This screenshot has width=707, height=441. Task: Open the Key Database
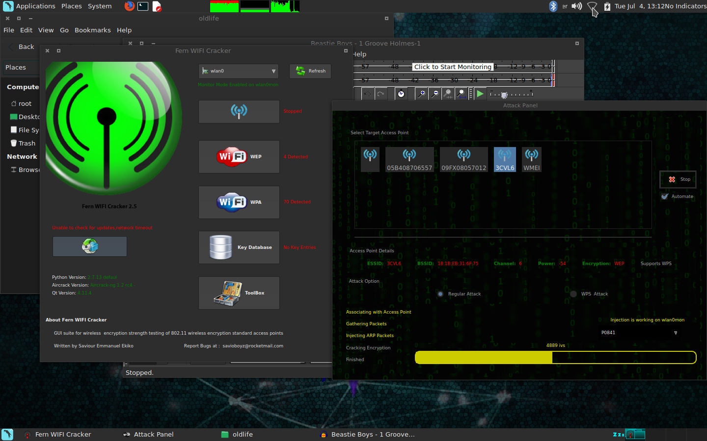pos(239,247)
